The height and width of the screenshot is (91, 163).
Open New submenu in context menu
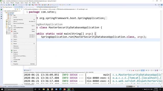click(24, 15)
